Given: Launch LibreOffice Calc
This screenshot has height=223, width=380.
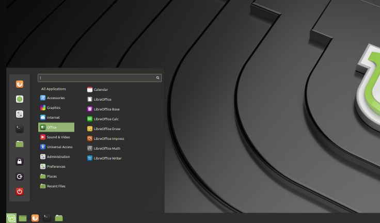Looking at the screenshot, I should coord(103,119).
